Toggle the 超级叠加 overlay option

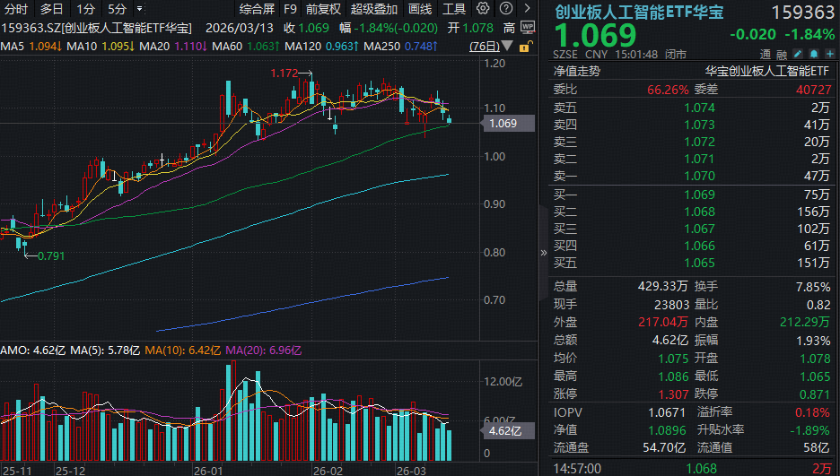coord(373,9)
